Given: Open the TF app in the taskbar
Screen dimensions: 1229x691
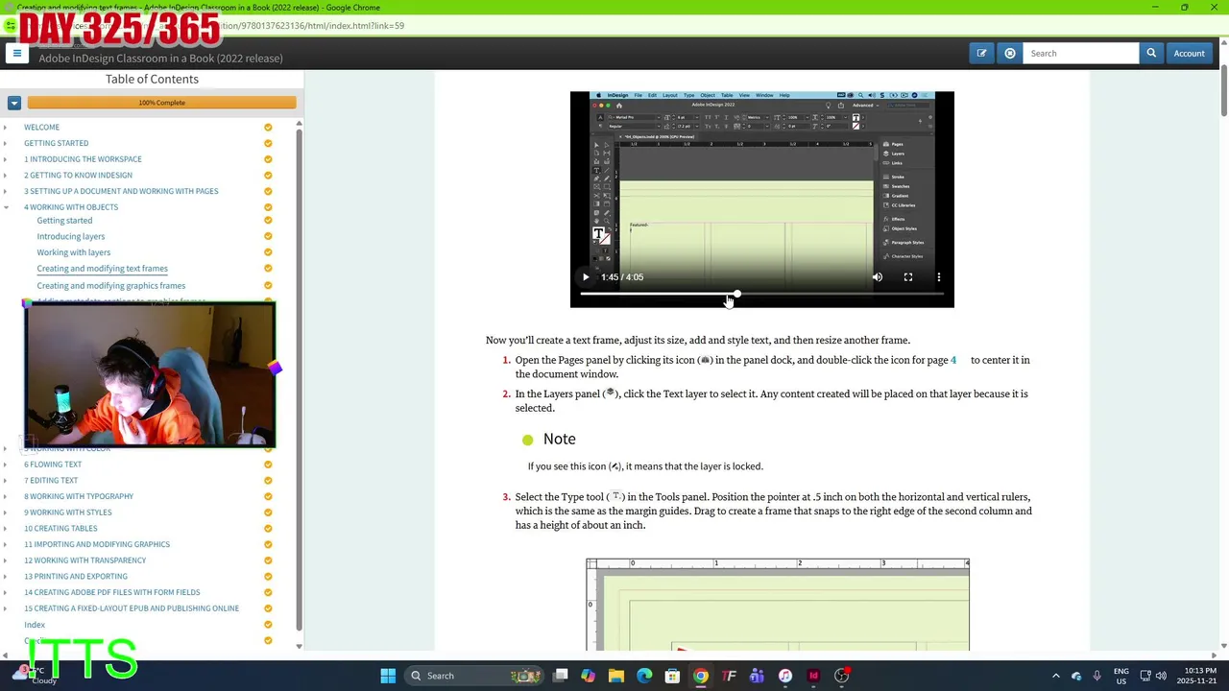Looking at the screenshot, I should click(x=729, y=676).
